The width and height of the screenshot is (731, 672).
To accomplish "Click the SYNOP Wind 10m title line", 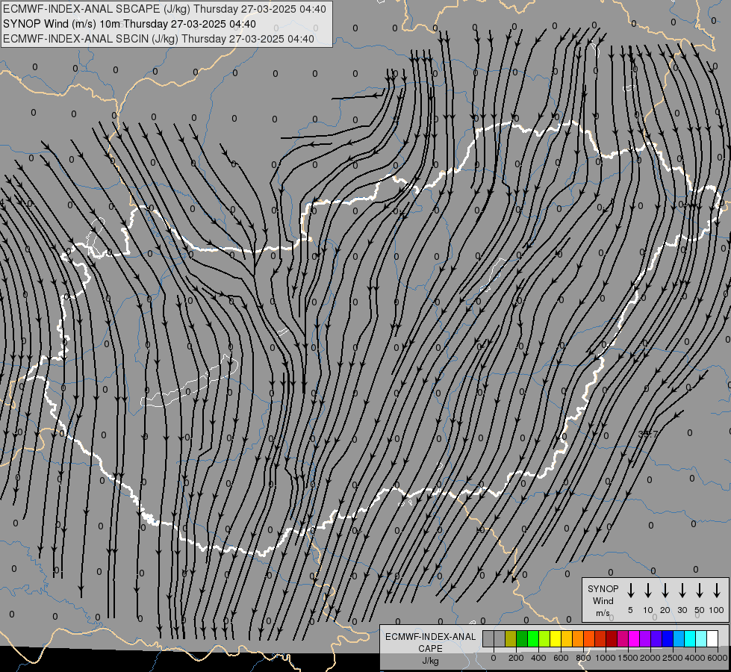I will (130, 24).
